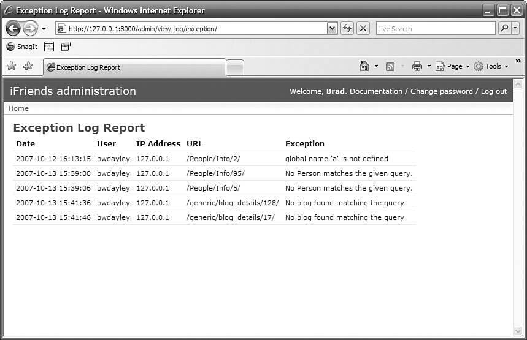Open the Favorites Center star icon
The image size is (527, 340).
[x=11, y=66]
